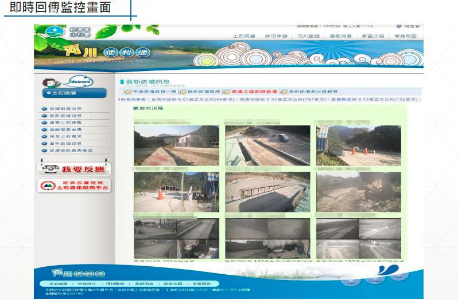
Task: Open the 歷年疏濬成果 sidebar link
Action: tap(63, 143)
